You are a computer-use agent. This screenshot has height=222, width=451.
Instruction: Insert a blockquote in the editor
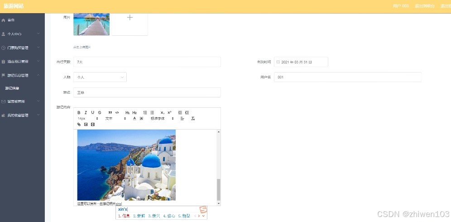(x=110, y=112)
